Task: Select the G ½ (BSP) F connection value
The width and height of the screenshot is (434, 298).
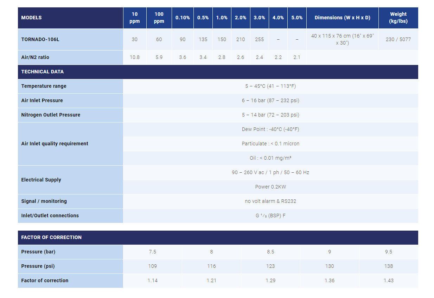Action: 270,216
